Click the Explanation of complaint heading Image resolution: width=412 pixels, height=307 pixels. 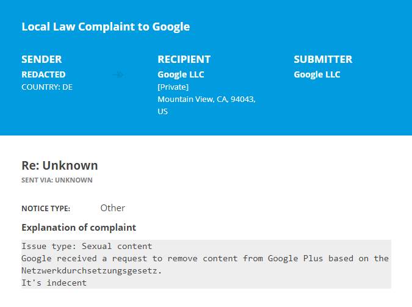(79, 228)
